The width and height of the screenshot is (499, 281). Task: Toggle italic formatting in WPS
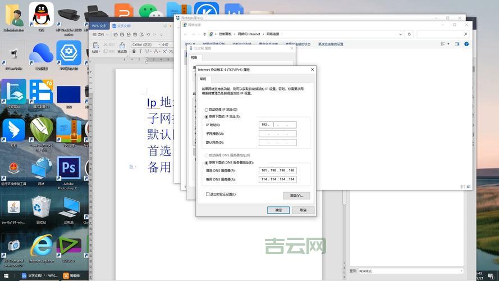coord(140,51)
